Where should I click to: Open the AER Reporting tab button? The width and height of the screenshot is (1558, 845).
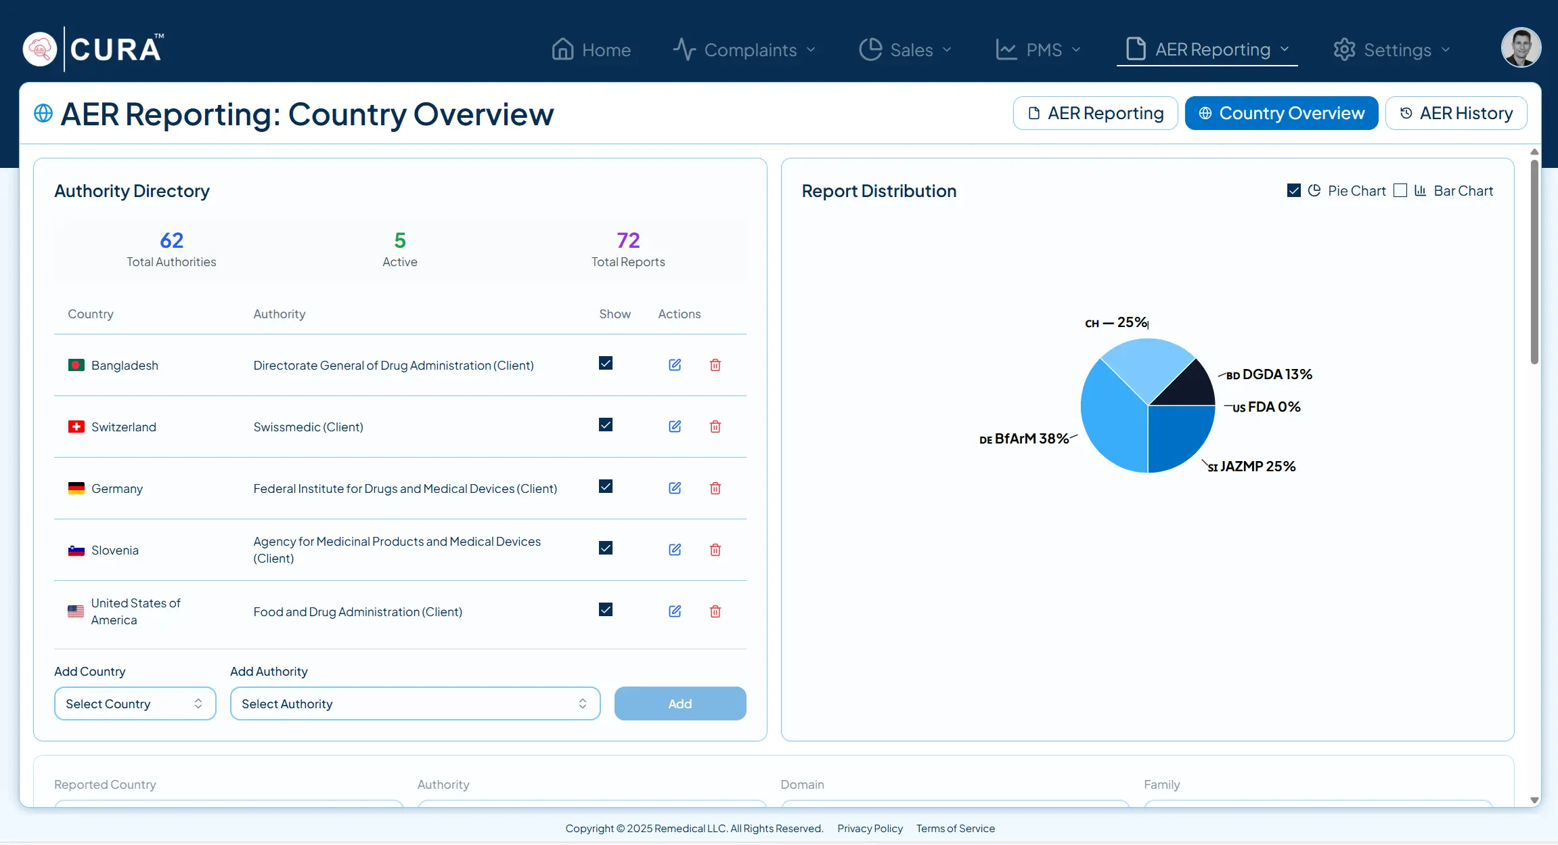1095,113
